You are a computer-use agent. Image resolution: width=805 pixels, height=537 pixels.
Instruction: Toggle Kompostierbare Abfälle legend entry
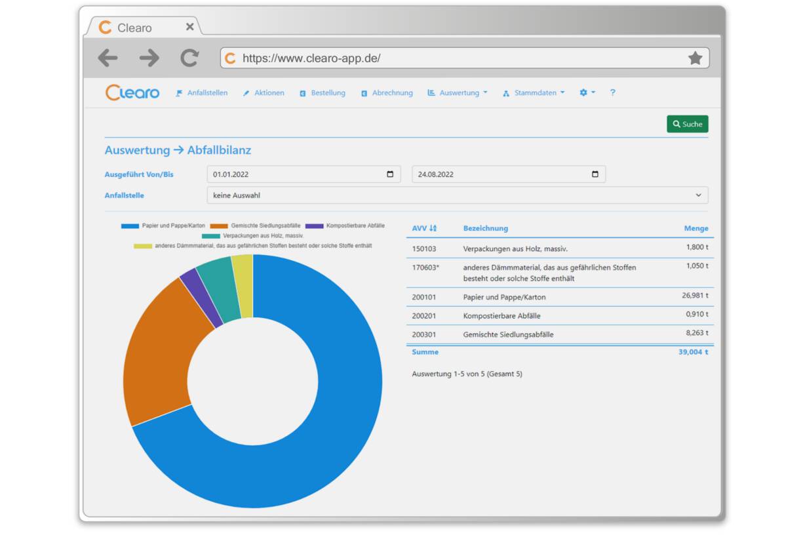click(x=345, y=226)
